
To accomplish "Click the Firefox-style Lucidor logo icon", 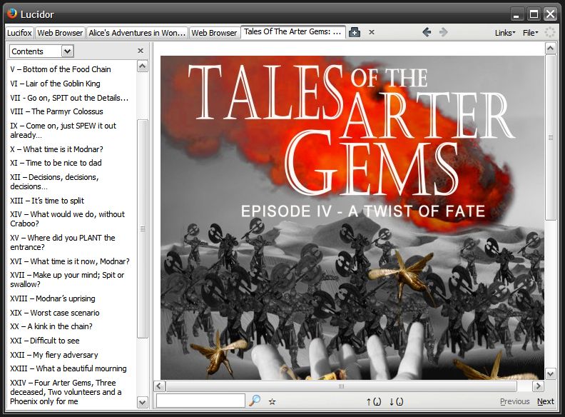I will point(12,14).
